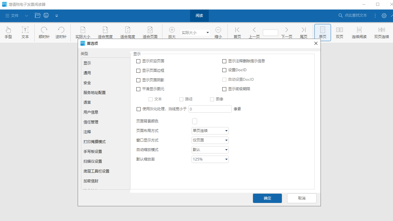Activate the text selection (文本) tool
This screenshot has width=393, height=221.
click(x=25, y=32)
